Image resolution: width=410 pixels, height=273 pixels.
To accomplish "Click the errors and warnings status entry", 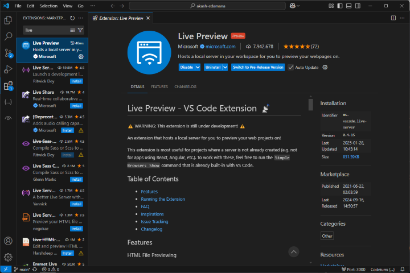I will [x=51, y=270].
